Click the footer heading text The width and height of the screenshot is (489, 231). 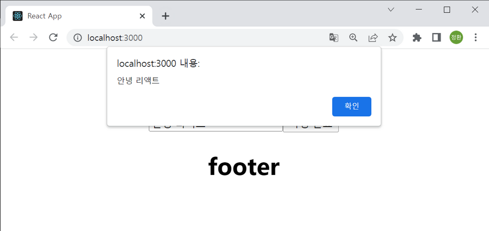click(244, 167)
